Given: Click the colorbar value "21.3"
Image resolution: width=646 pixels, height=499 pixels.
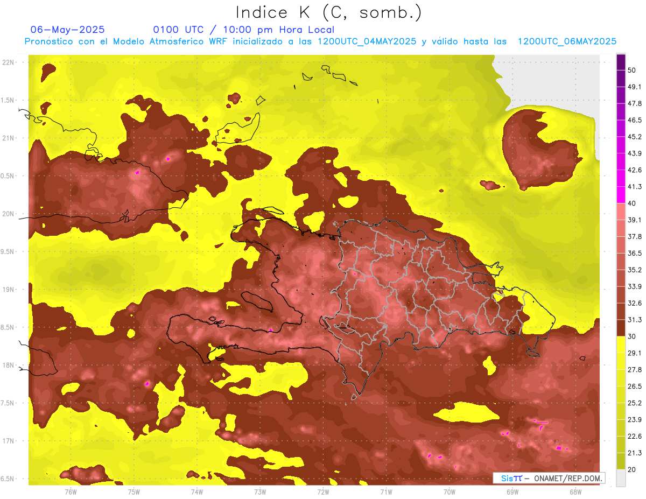Looking at the screenshot, I should coord(635,453).
